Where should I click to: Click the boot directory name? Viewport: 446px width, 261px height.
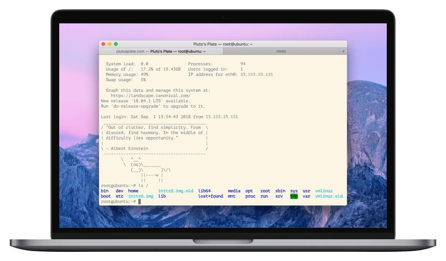(106, 196)
